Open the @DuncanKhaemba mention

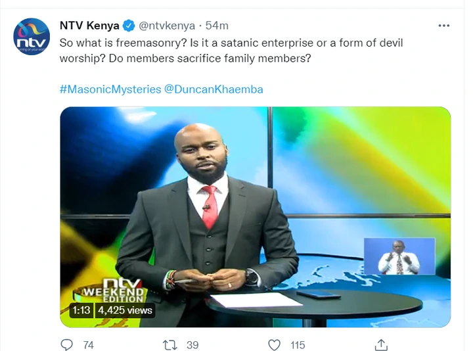[x=214, y=89]
